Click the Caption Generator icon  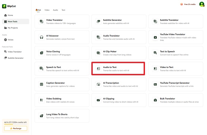[x=41, y=84]
